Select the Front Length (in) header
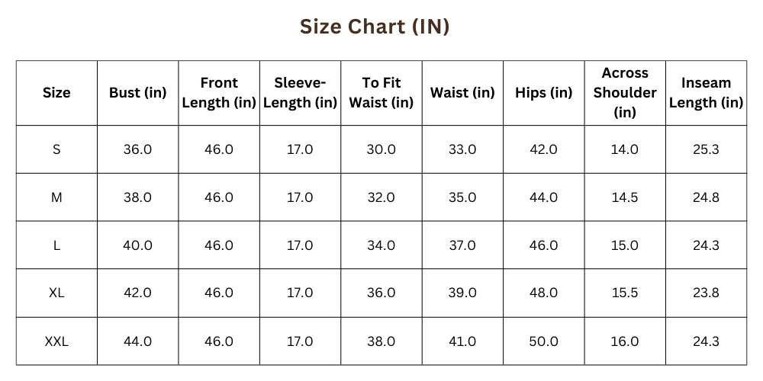Screen dimensions: 763x381 pos(219,93)
